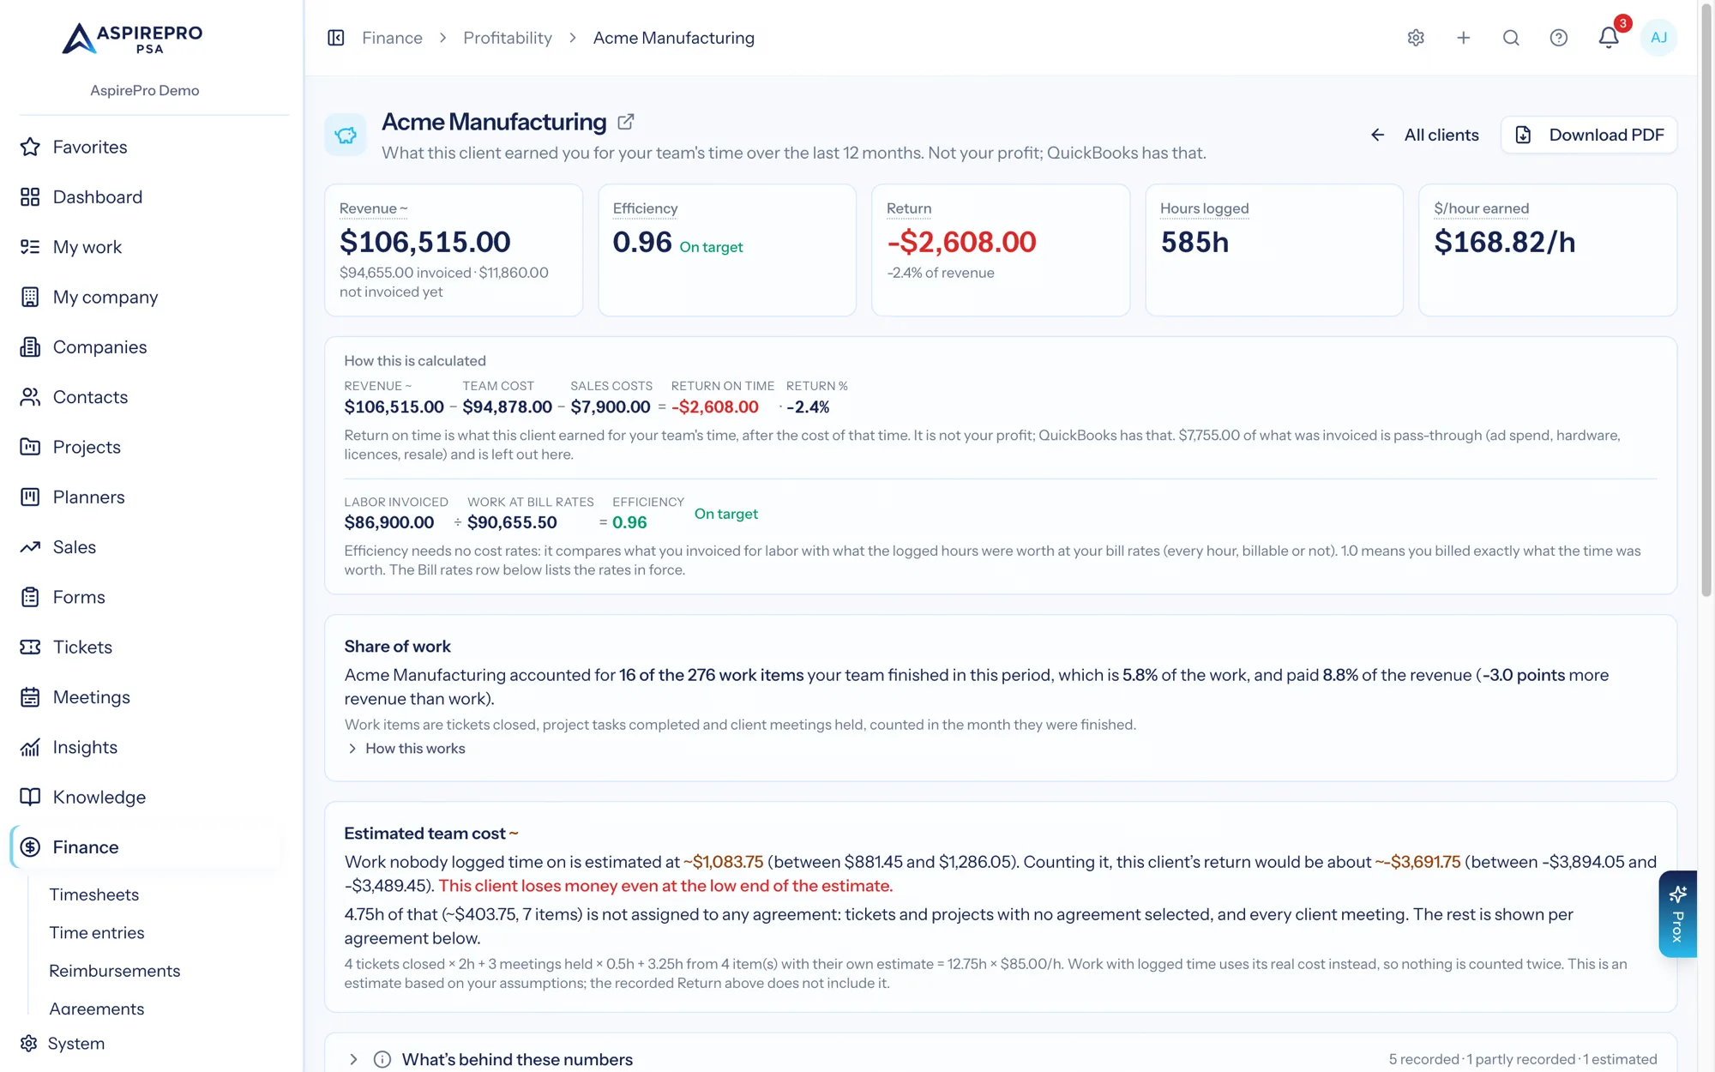Click the $90,655.50 work at bill rates value
1715x1072 pixels.
tap(512, 522)
